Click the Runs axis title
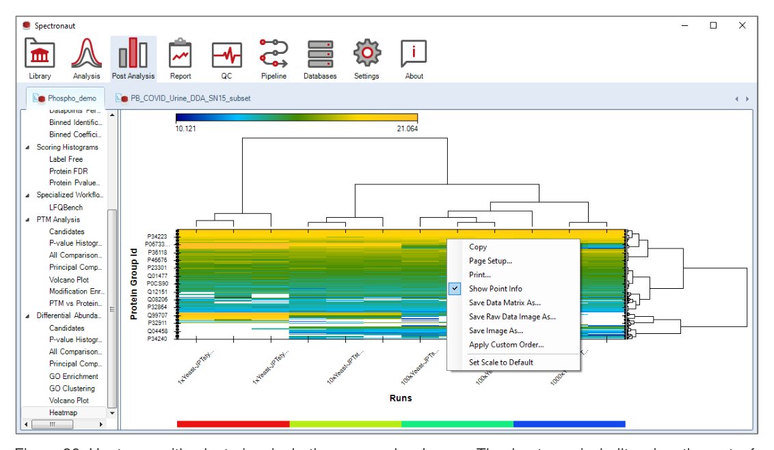Screen dimensions: 774x450 400,398
